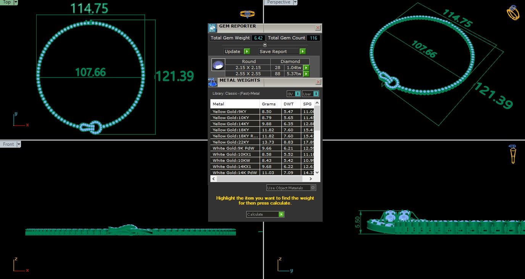This screenshot has width=525, height=279.
Task: Close the Metal Weights panel
Action: (x=318, y=82)
